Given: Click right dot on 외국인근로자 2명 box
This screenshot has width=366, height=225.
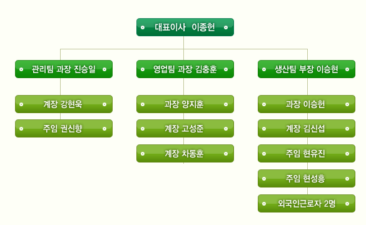Looking at the screenshot, I should (347, 204).
